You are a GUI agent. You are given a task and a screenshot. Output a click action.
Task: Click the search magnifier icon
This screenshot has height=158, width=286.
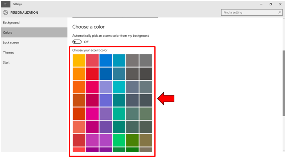click(x=280, y=13)
